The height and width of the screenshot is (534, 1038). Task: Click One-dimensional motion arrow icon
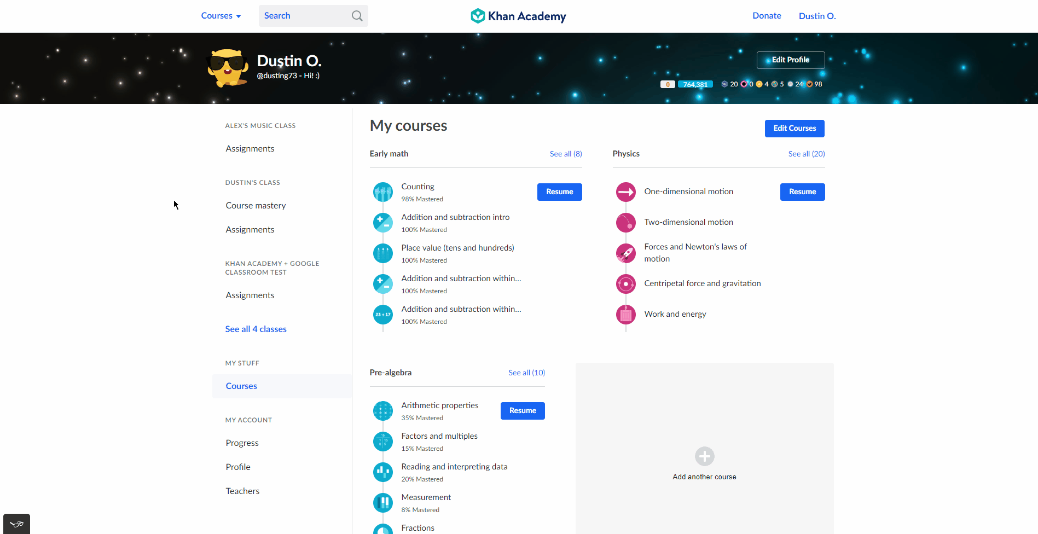tap(626, 192)
